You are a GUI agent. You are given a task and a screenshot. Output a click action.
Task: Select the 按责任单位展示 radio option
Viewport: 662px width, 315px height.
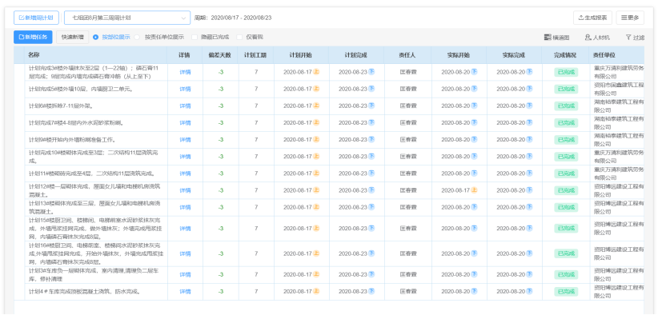(x=159, y=37)
